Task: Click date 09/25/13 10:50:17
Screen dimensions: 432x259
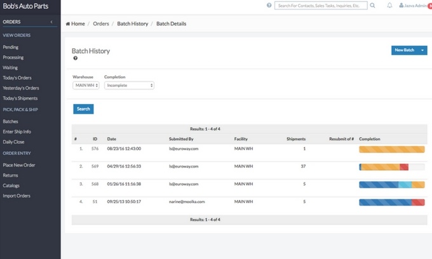Action: 124,201
